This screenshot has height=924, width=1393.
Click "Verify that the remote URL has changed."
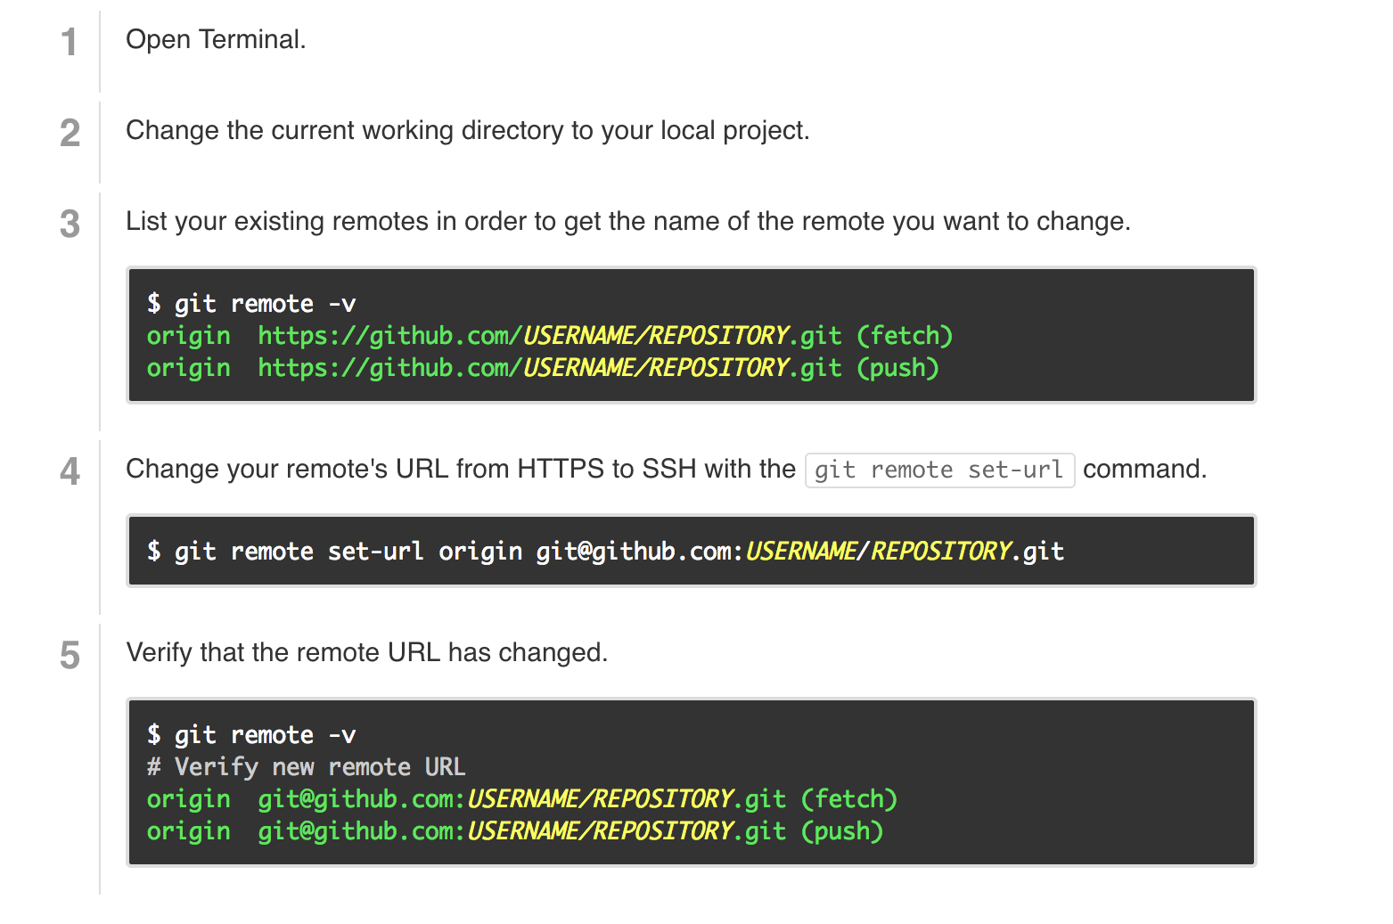[x=367, y=653]
